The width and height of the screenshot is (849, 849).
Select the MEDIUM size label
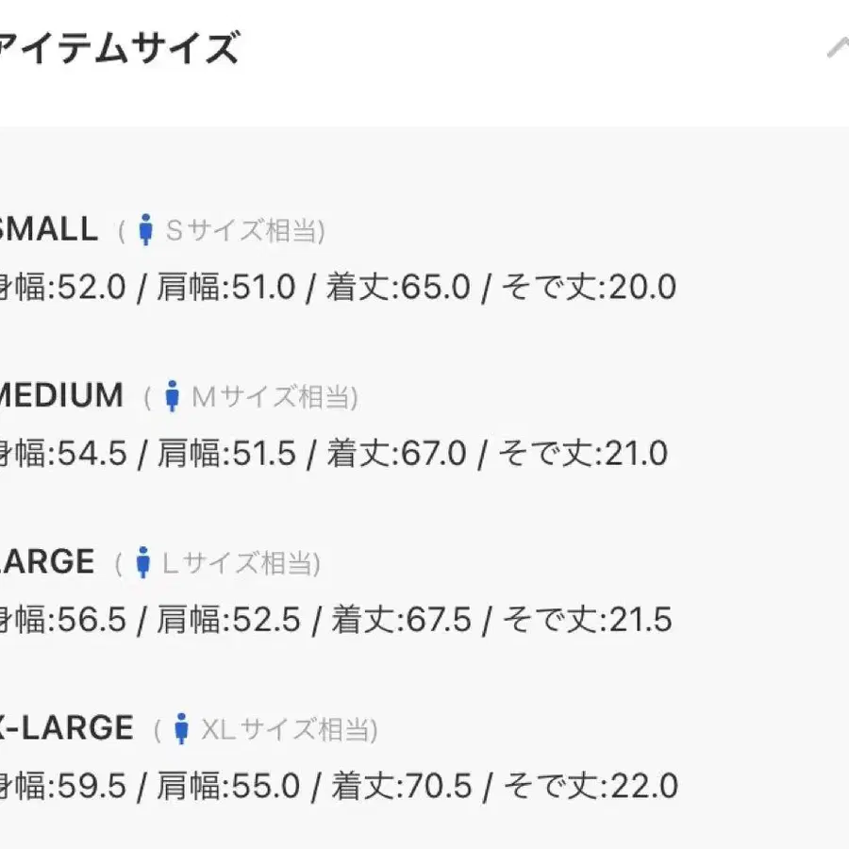61,395
